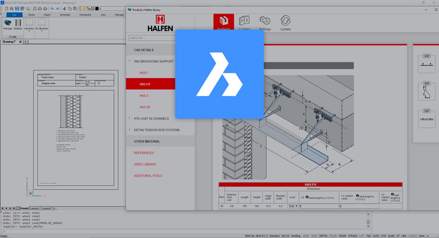
Task: Click the La value input field
Action: (319, 206)
